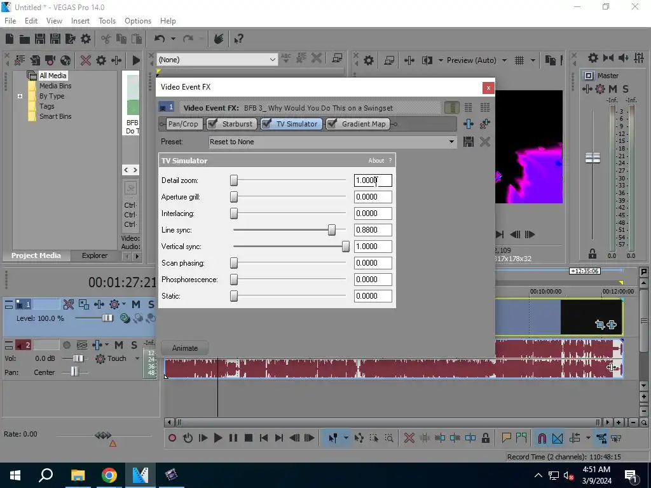The height and width of the screenshot is (488, 651).
Task: Open Video Preview properties gear icon
Action: [x=368, y=60]
